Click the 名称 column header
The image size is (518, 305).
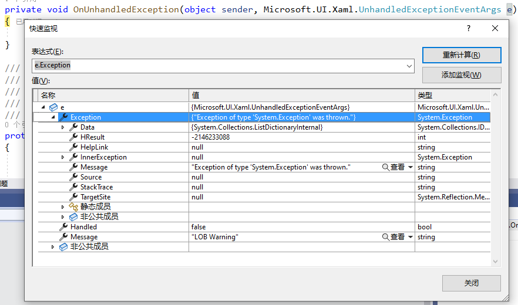[113, 96]
